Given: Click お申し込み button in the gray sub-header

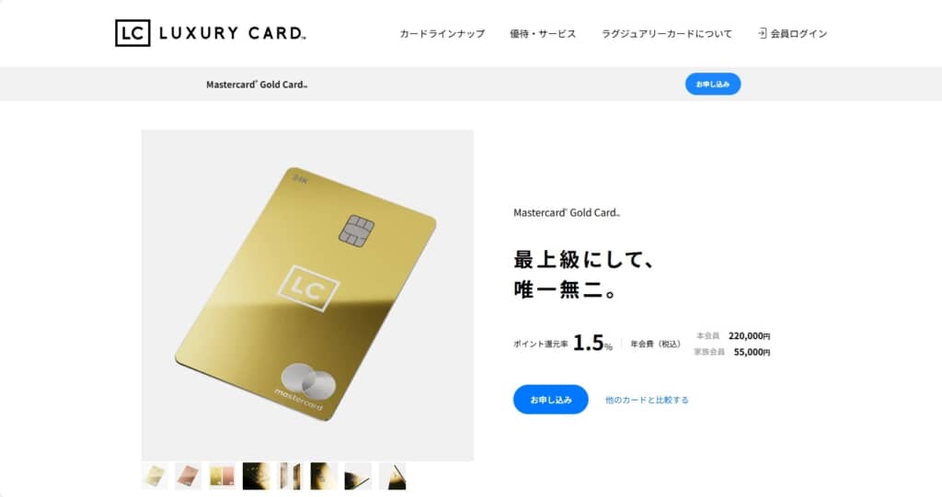Looking at the screenshot, I should [x=713, y=84].
